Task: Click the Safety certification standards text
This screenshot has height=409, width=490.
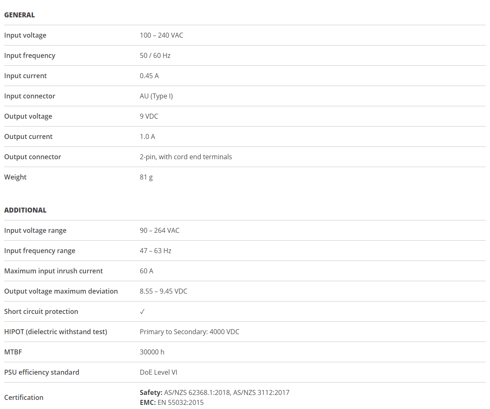Action: (x=214, y=392)
